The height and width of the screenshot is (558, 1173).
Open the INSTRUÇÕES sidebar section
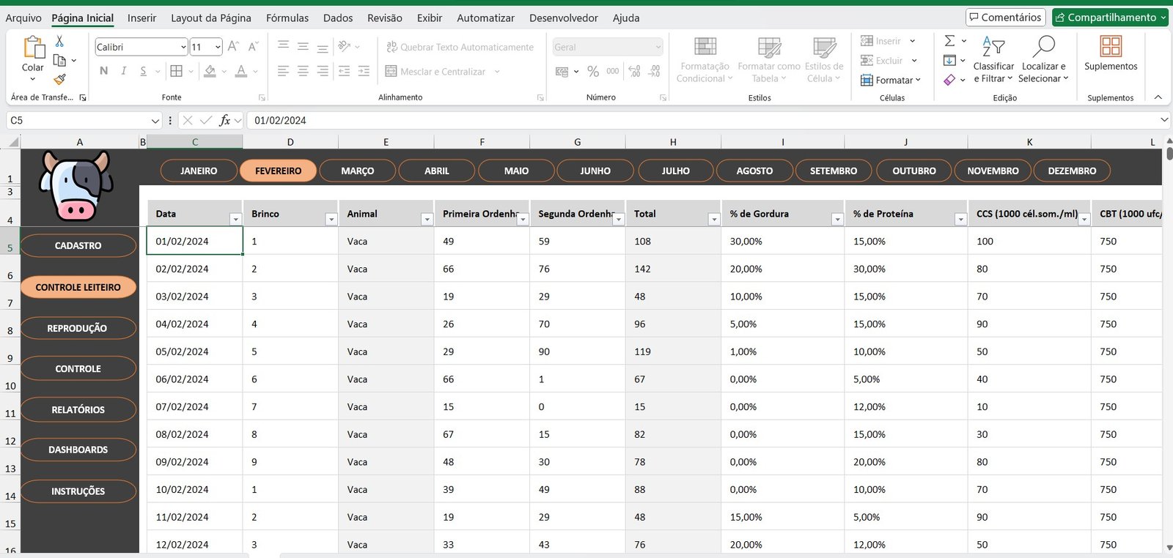click(x=78, y=491)
